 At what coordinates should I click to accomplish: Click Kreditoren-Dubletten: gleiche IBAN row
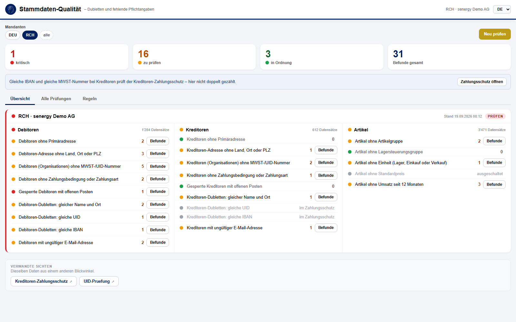[x=258, y=217]
